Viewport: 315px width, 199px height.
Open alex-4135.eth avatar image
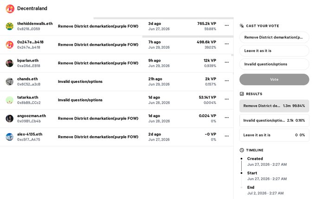click(9, 137)
